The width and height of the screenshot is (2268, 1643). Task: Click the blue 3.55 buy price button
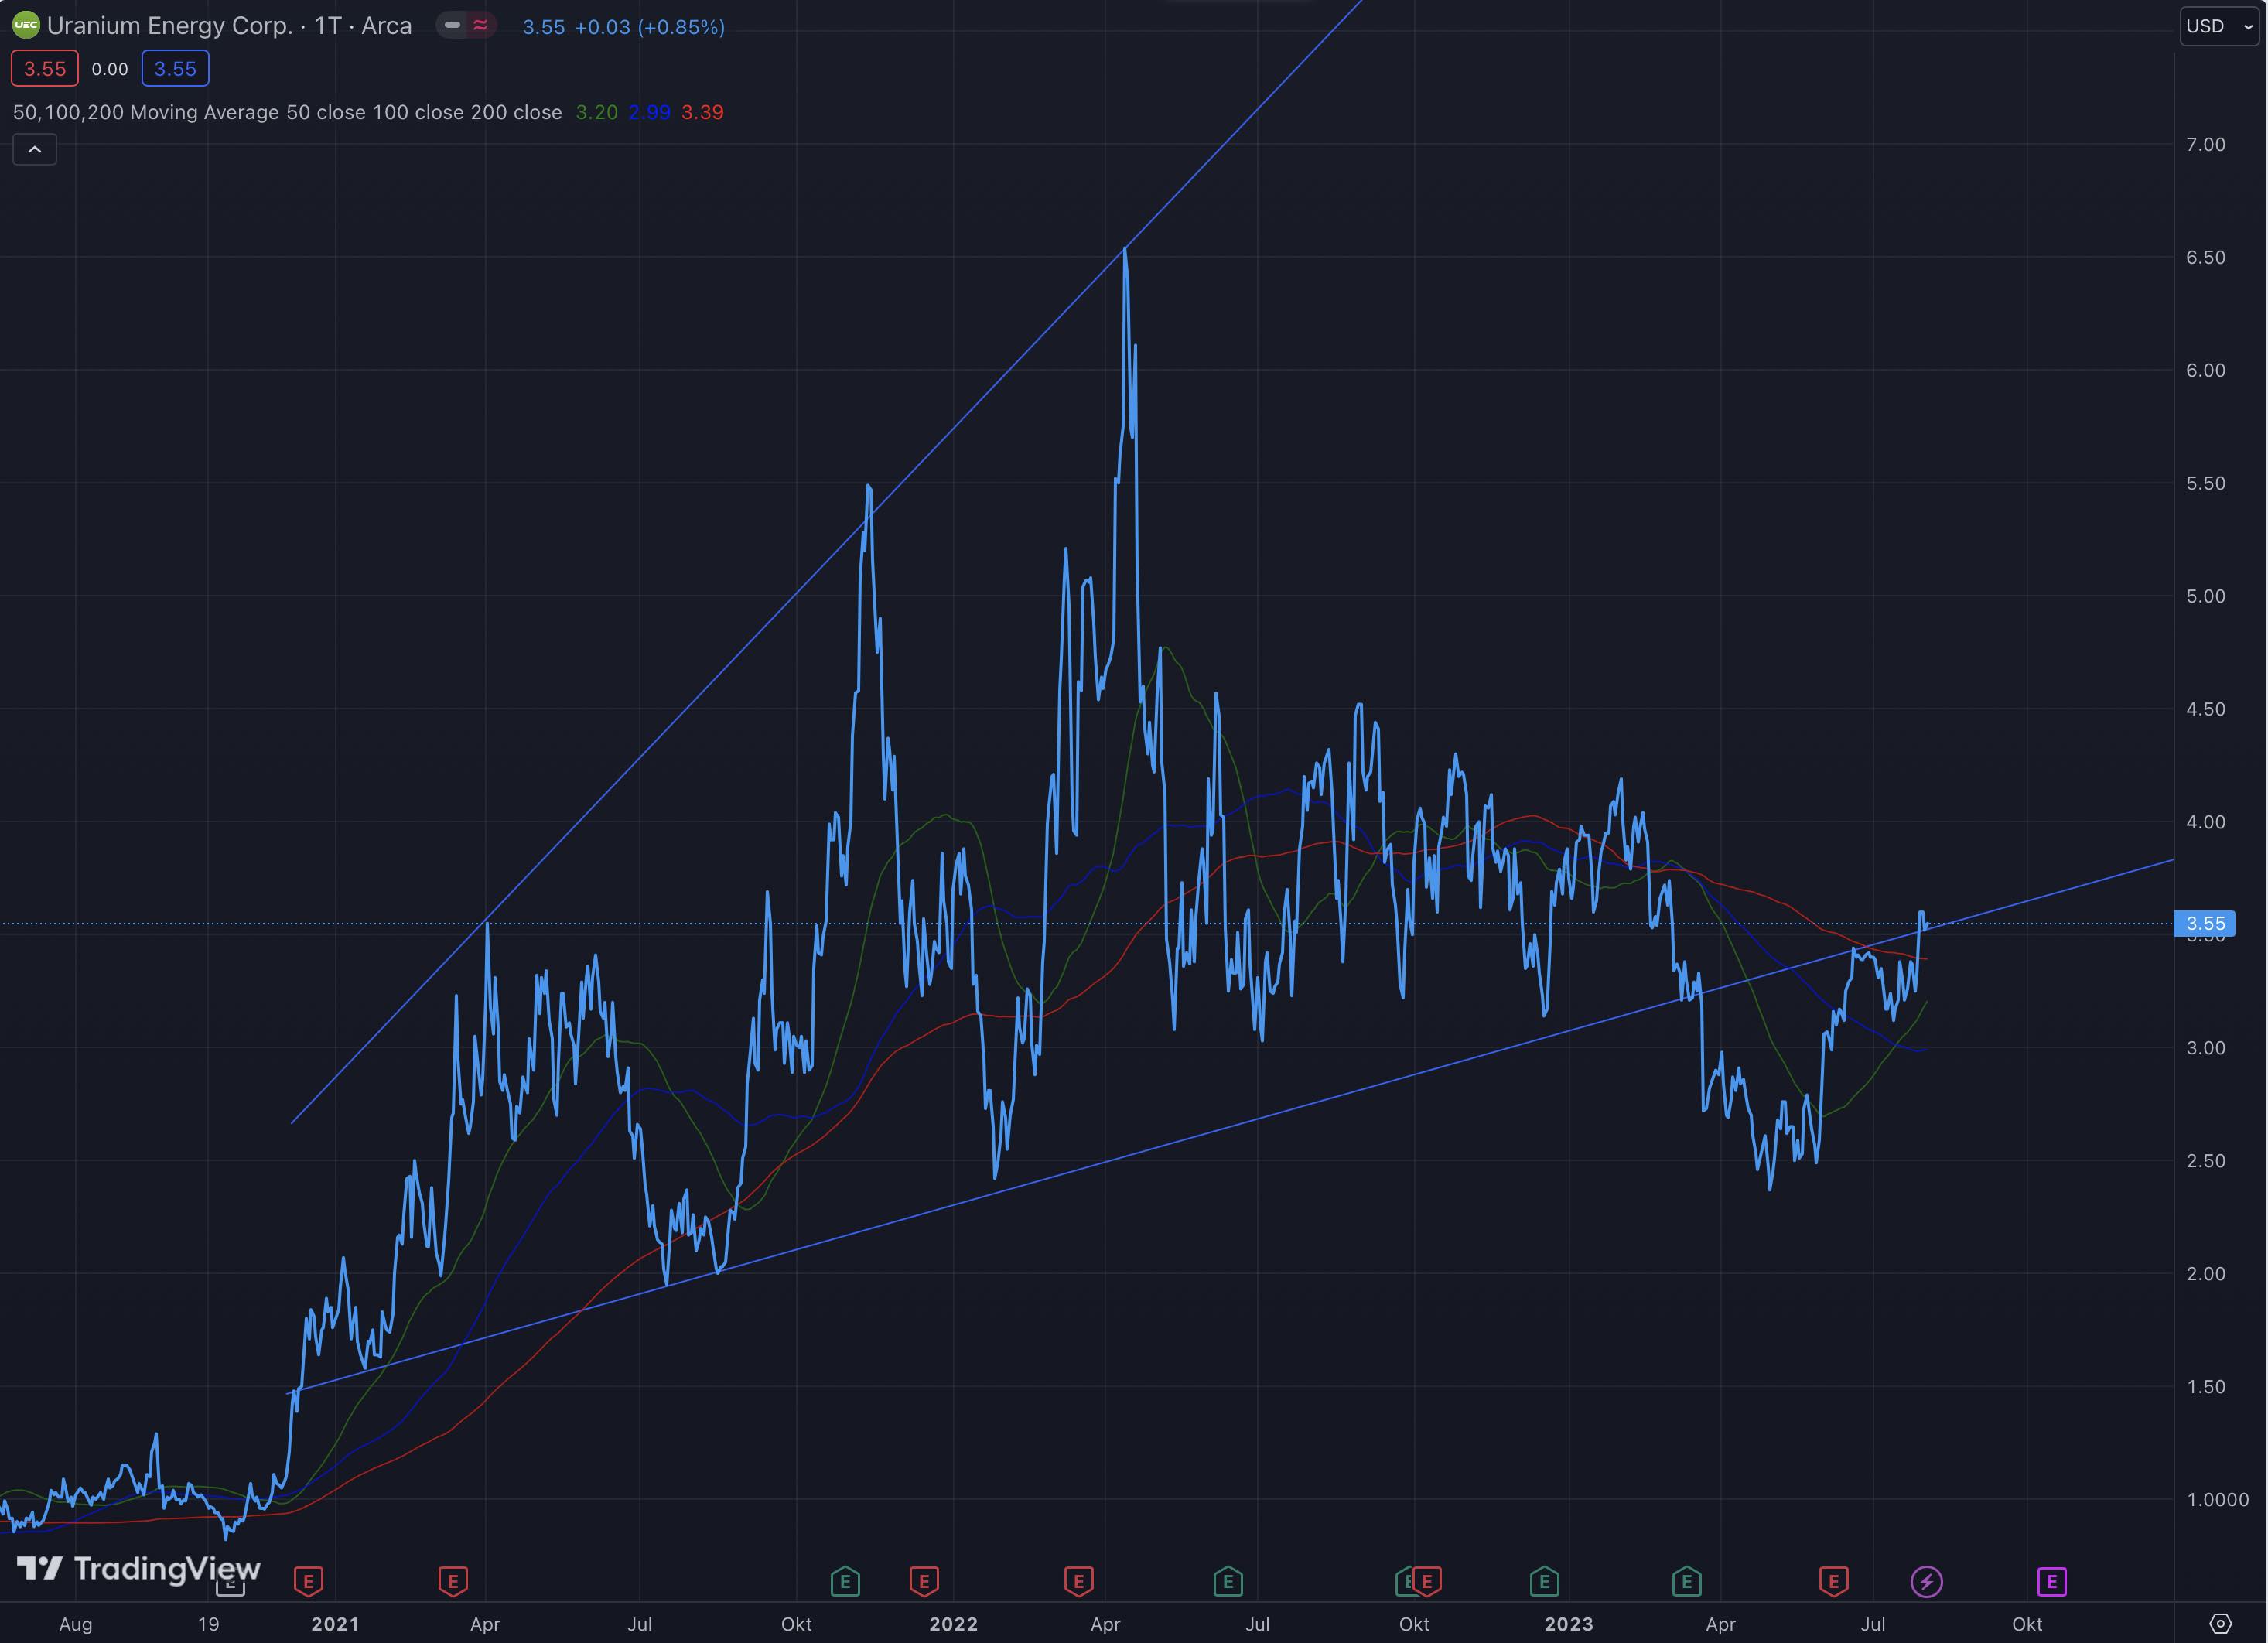175,69
